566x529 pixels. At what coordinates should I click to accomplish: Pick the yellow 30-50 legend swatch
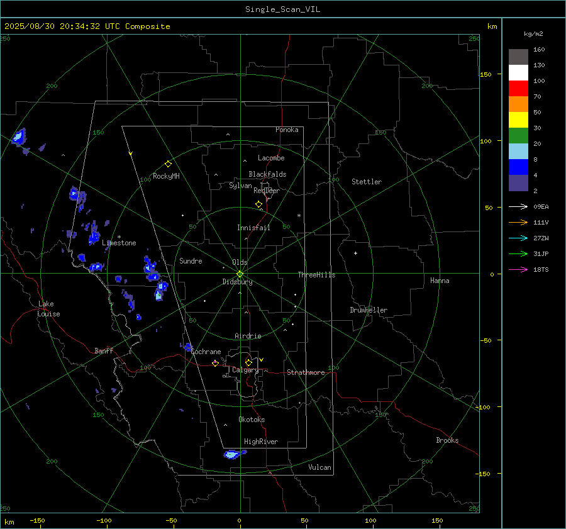tap(518, 120)
